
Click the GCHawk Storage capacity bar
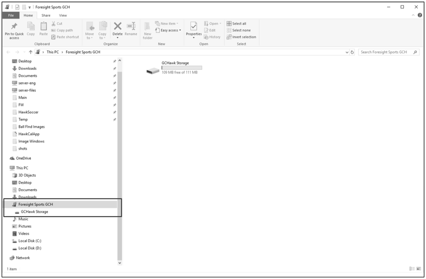coord(181,68)
